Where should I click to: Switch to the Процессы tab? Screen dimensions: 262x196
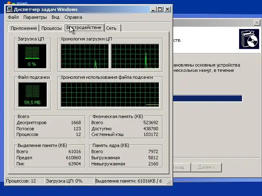click(52, 28)
